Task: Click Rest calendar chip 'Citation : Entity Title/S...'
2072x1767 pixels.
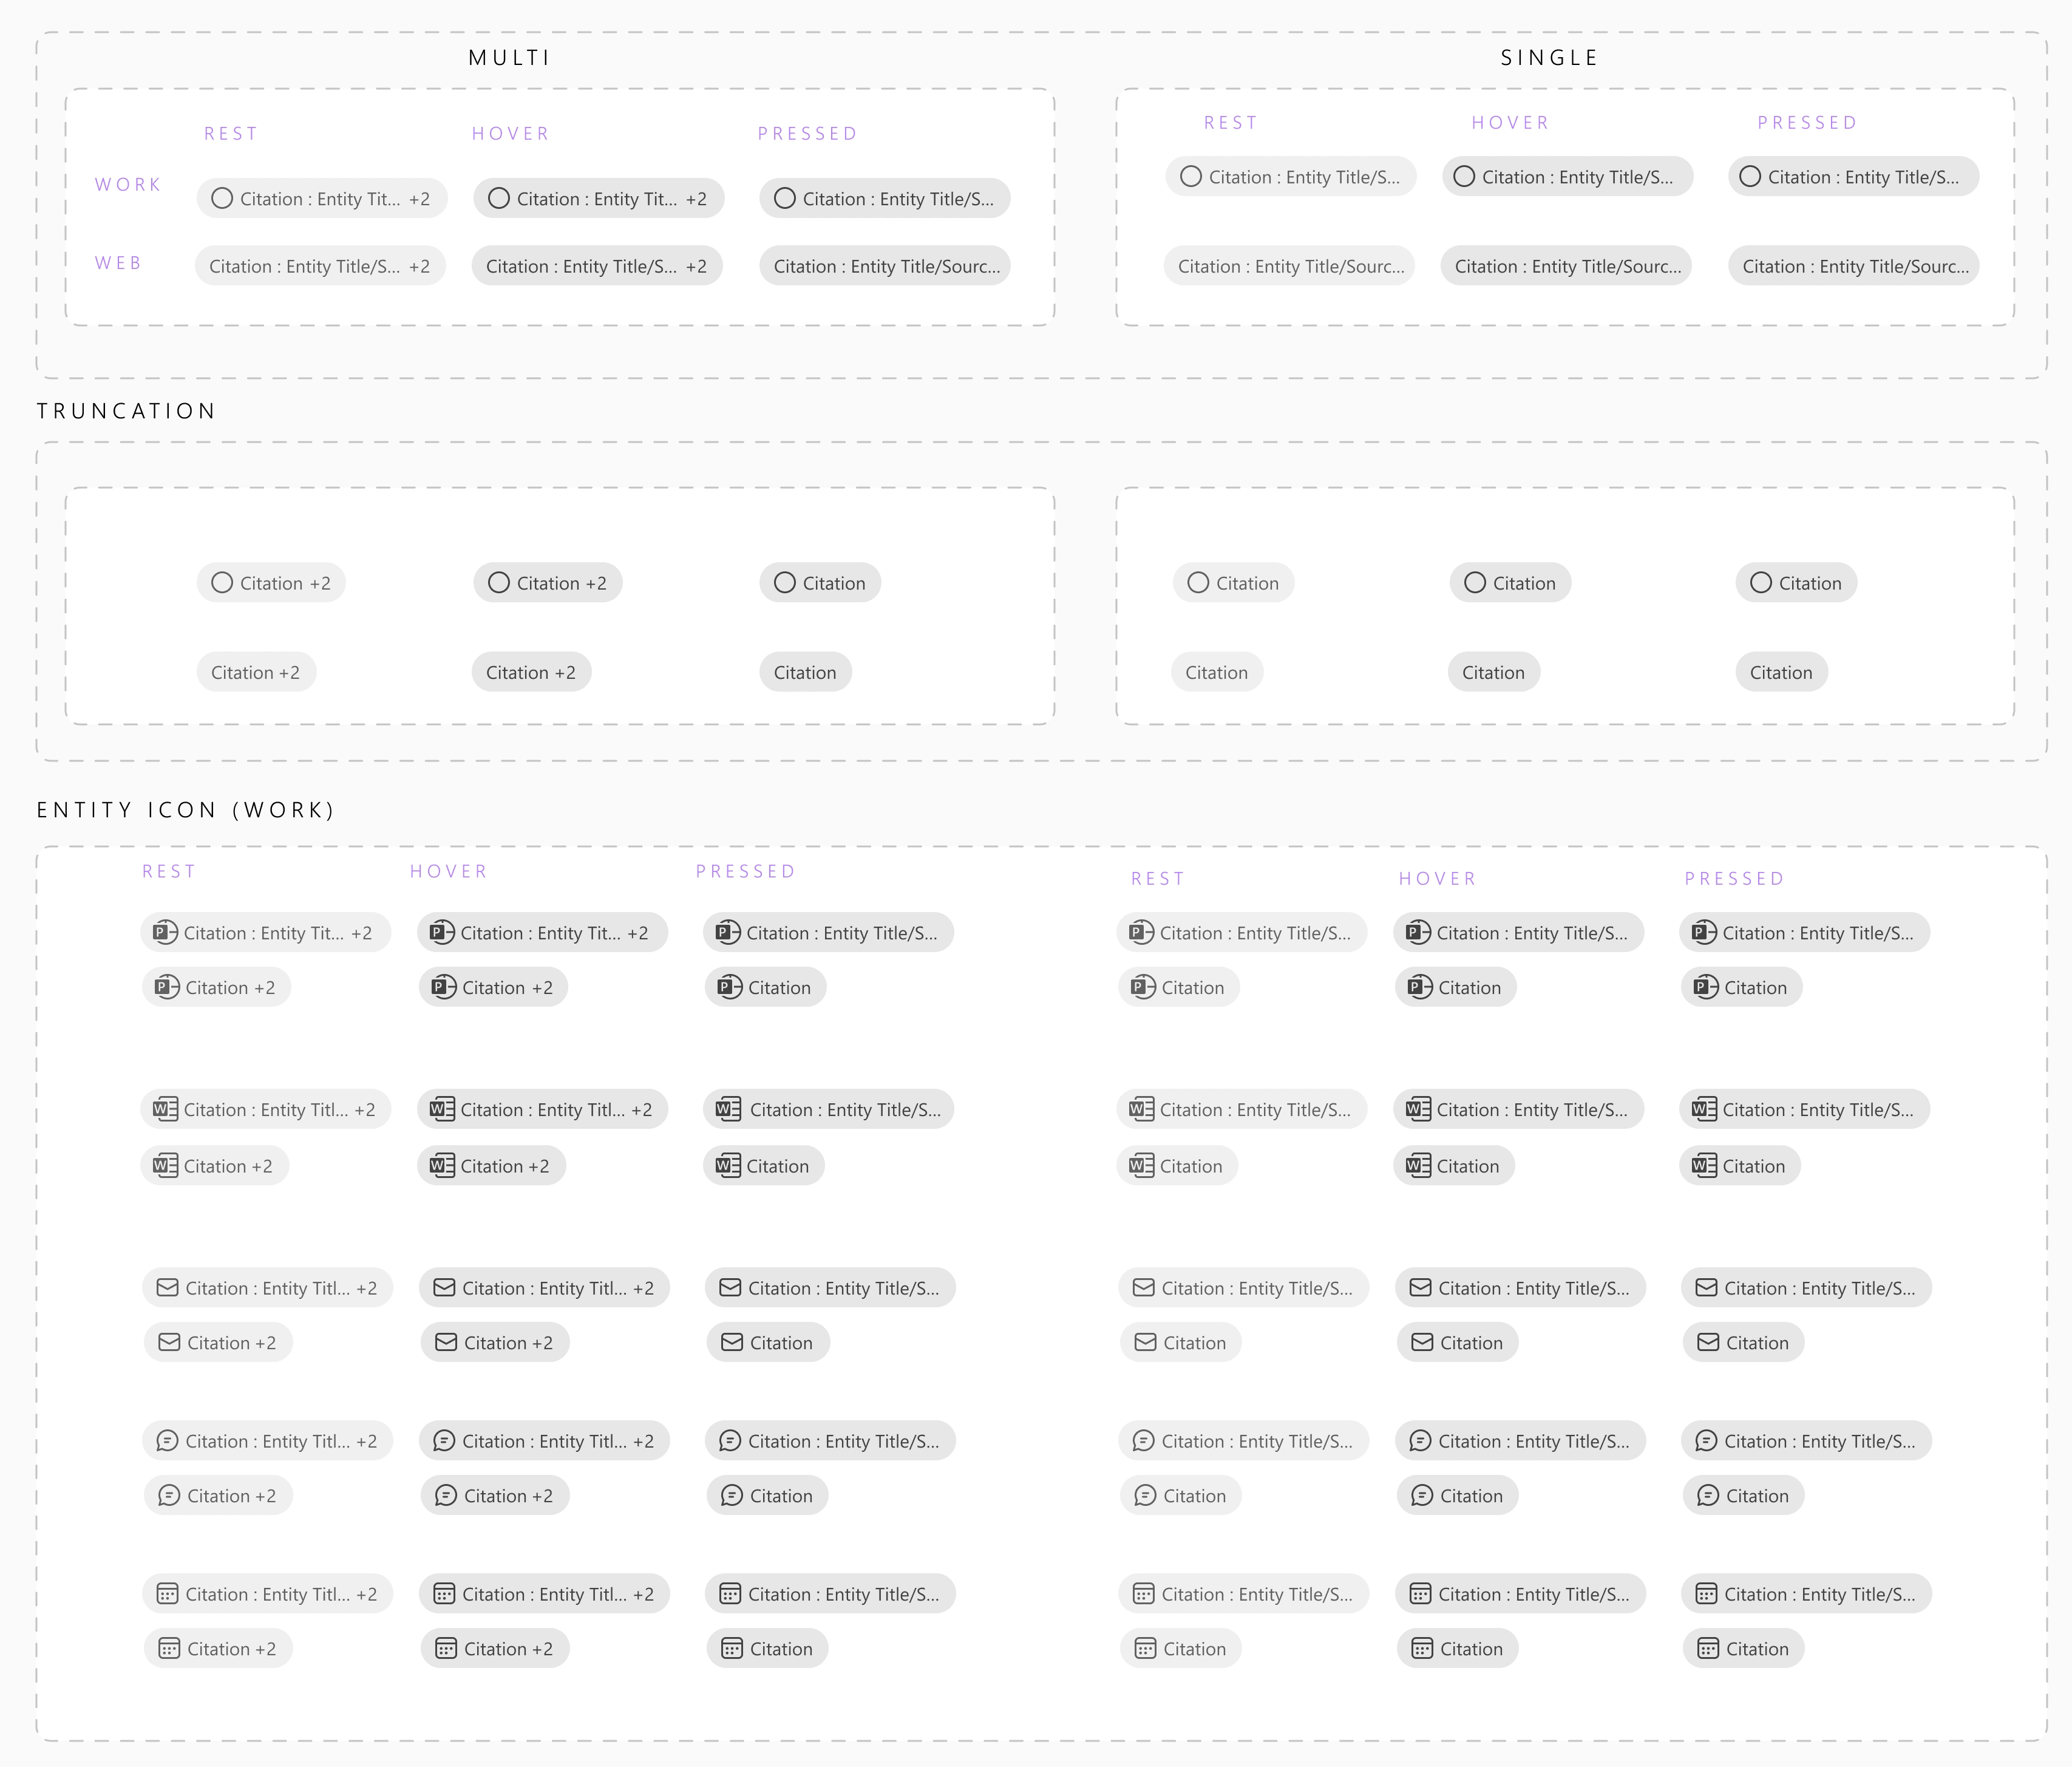Action: click(x=1243, y=1594)
